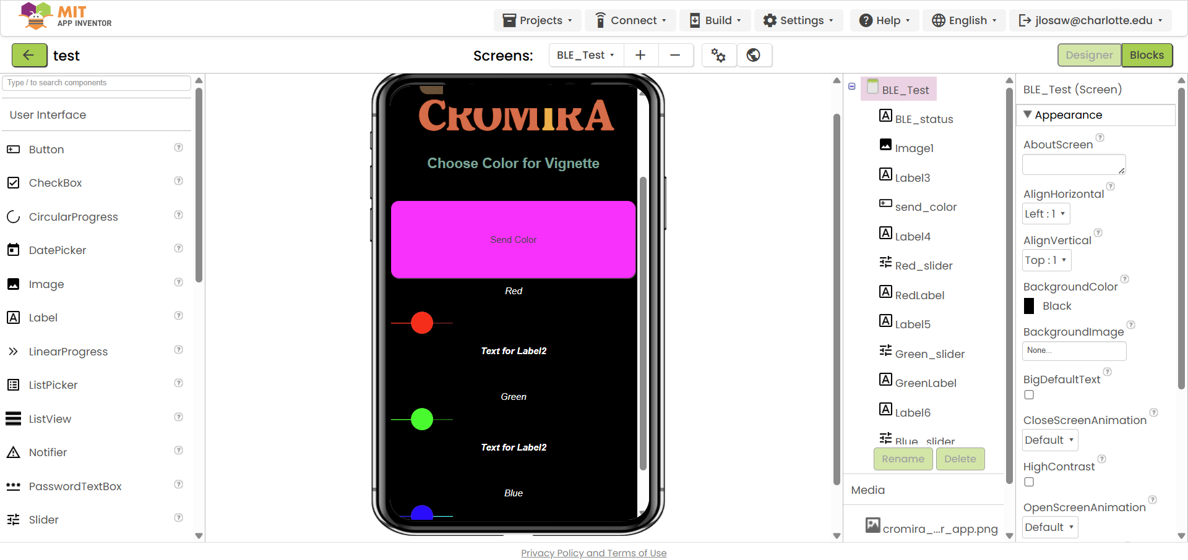Screen dimensions: 1188x560
Task: Open Privacy Policy and Terms of Use link
Action: pos(593,553)
